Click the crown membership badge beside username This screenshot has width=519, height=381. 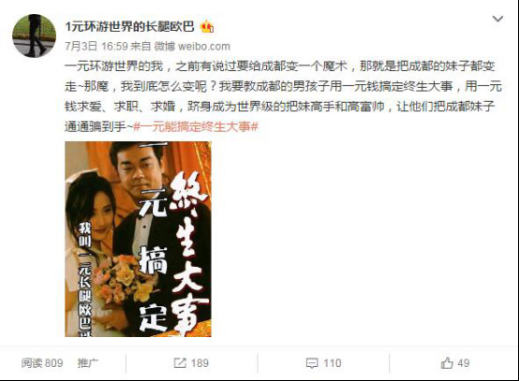pyautogui.click(x=207, y=26)
